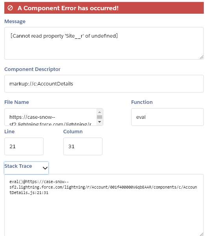Click the Message textarea resize handle
205x236 pixels.
(x=201, y=57)
